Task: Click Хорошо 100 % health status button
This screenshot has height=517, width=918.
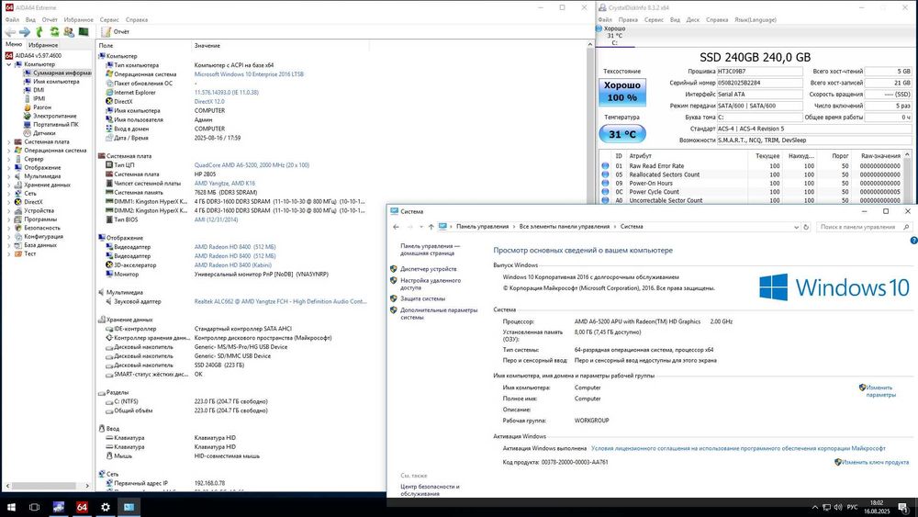Action: coord(621,92)
